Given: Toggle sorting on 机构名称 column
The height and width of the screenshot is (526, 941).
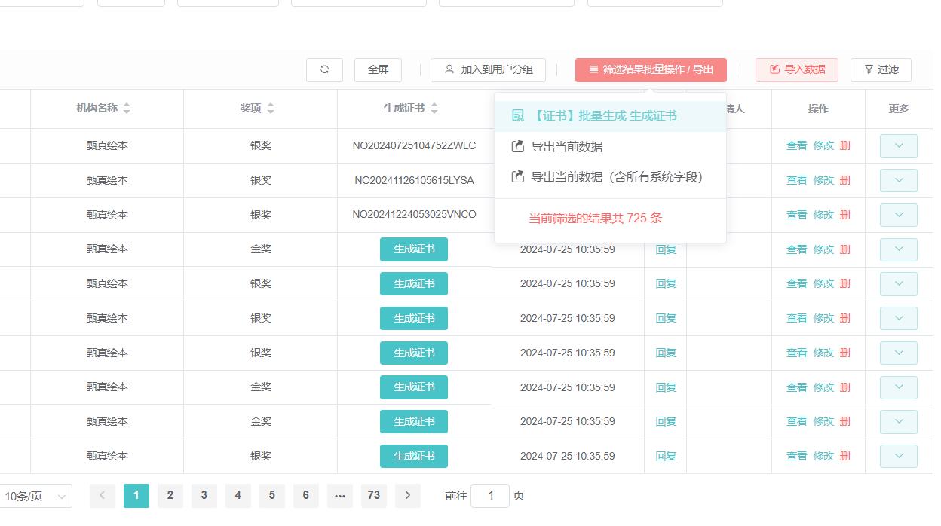Looking at the screenshot, I should point(127,108).
